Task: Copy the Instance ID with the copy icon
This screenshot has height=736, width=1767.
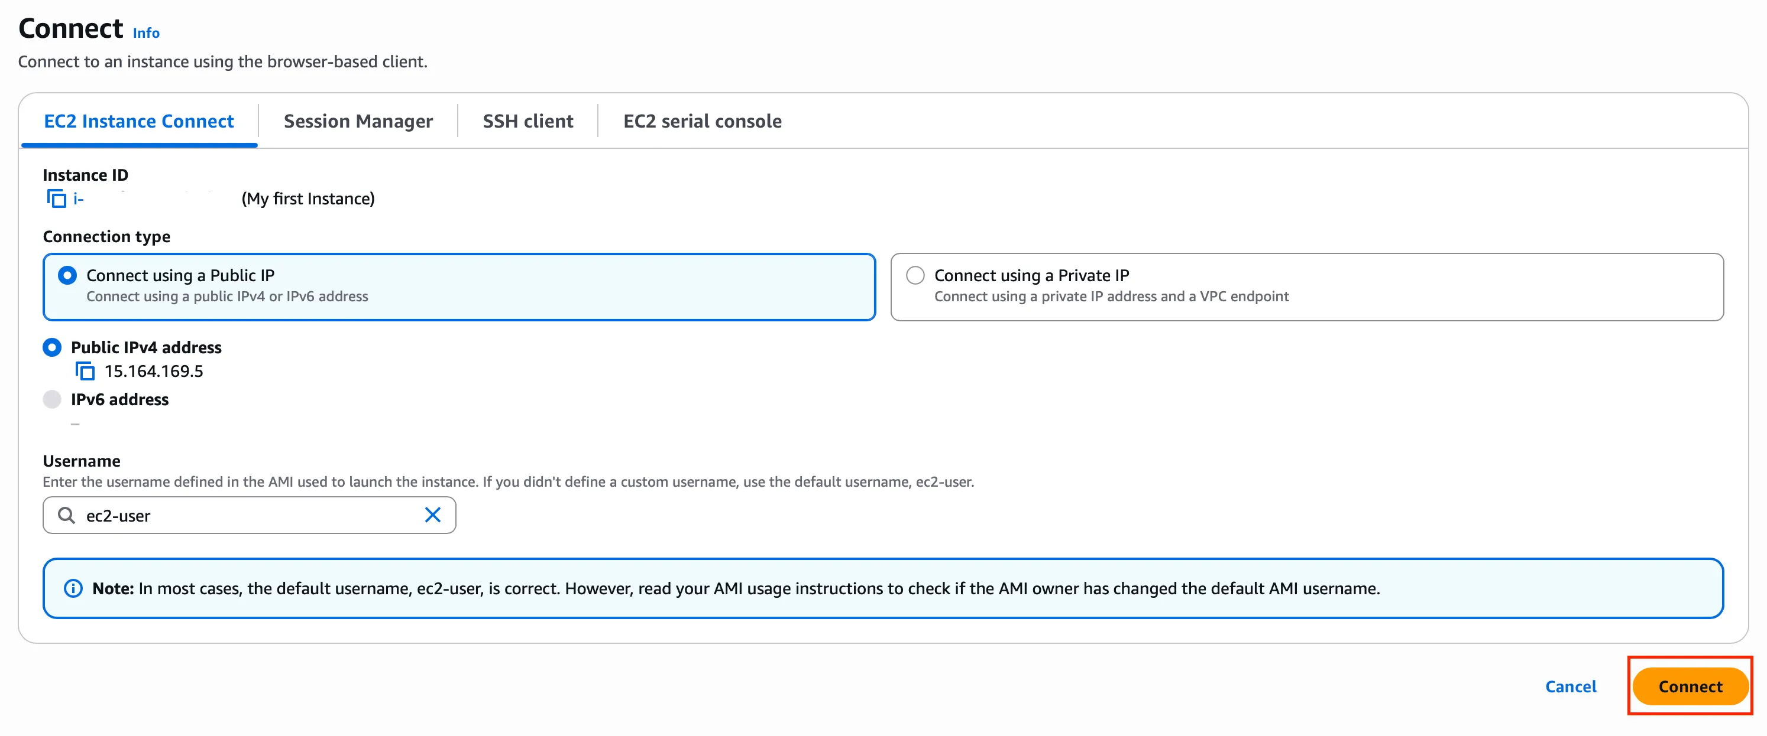Action: [56, 198]
